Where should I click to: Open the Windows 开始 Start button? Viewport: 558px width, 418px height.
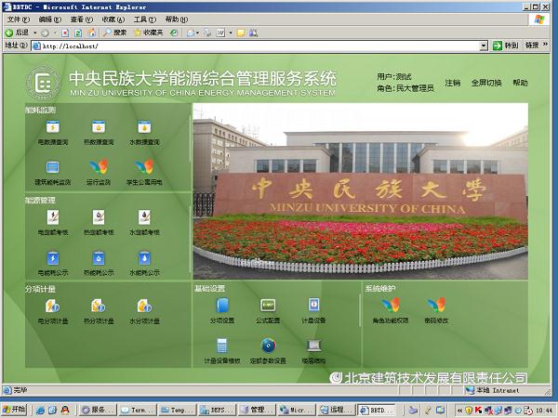coord(15,409)
